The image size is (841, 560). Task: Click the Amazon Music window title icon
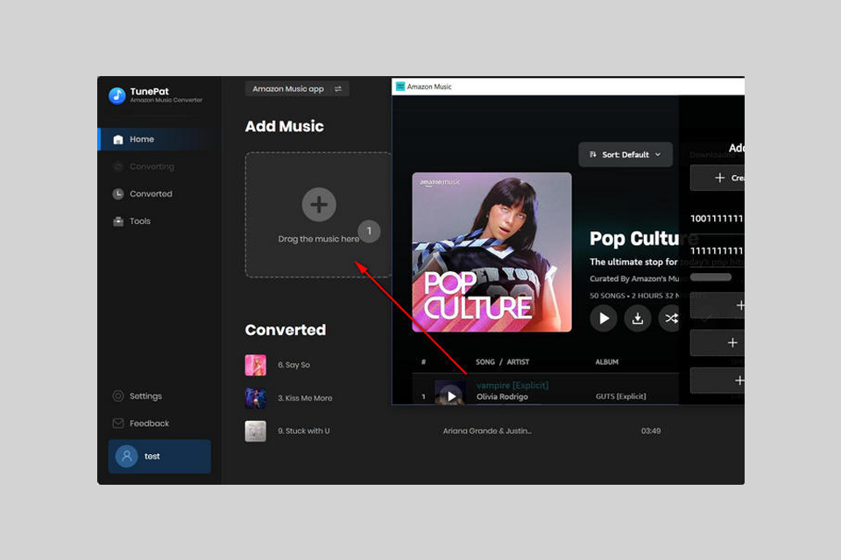(400, 87)
